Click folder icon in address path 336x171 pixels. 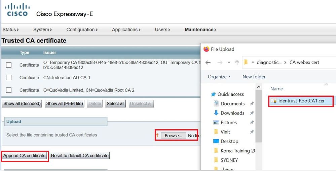[x=246, y=62]
